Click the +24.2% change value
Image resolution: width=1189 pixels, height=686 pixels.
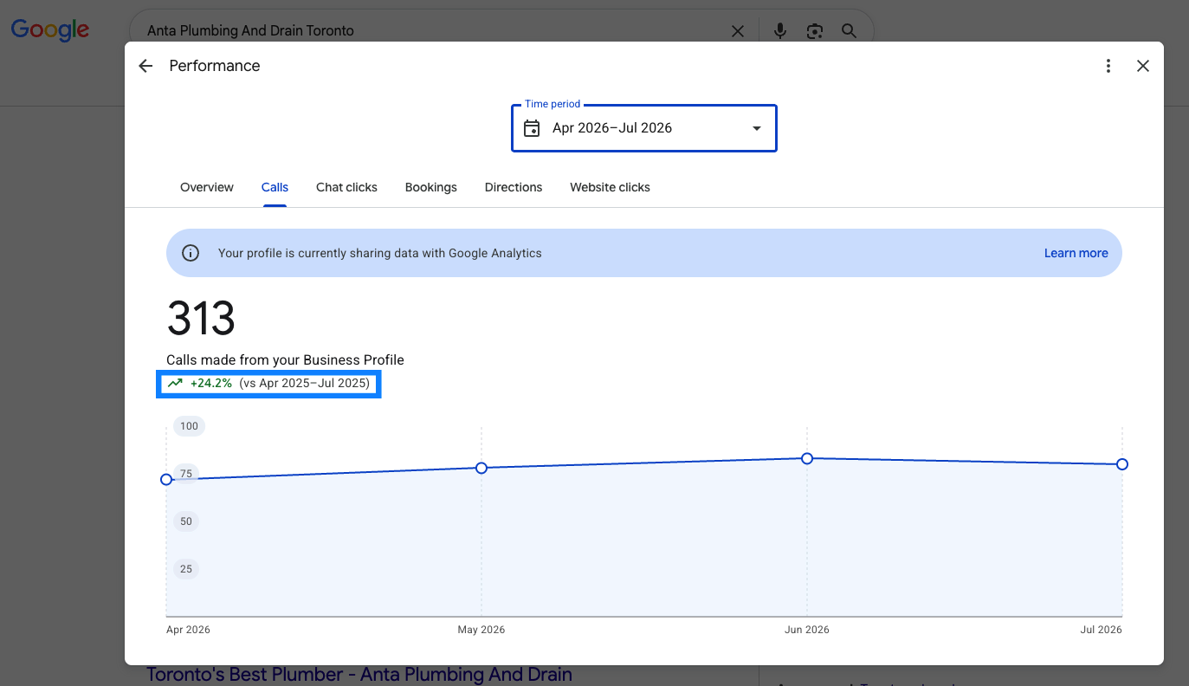pyautogui.click(x=211, y=383)
